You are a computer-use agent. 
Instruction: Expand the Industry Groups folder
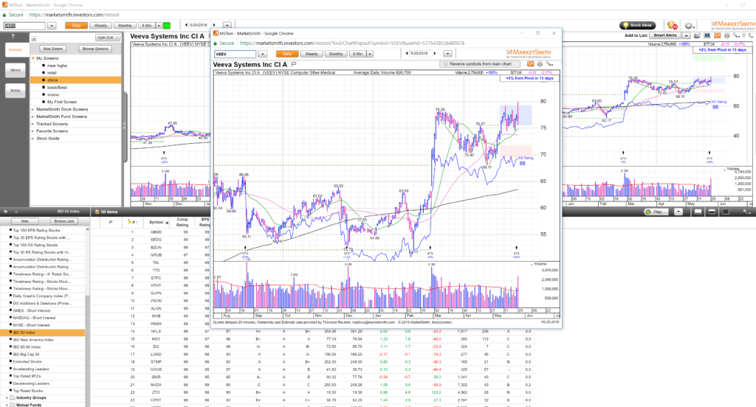7,398
